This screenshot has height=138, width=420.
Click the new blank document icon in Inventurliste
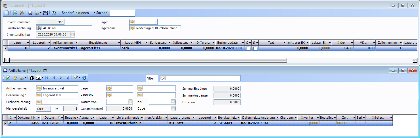tap(7, 13)
